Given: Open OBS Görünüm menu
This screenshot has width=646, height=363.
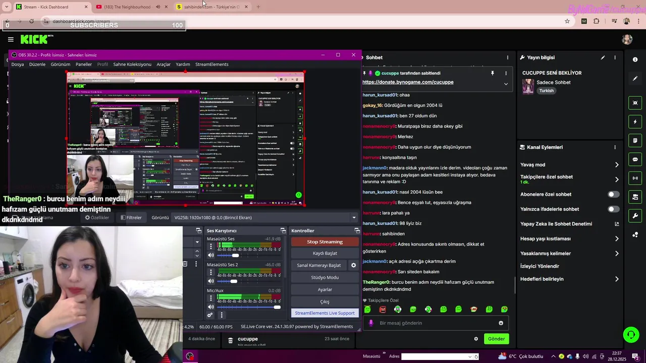Looking at the screenshot, I should point(61,64).
